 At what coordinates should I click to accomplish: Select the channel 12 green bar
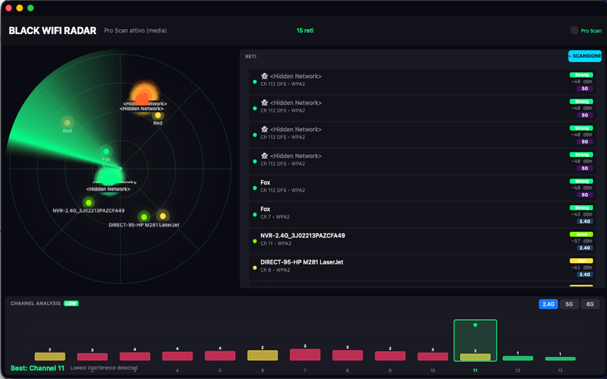coord(518,358)
